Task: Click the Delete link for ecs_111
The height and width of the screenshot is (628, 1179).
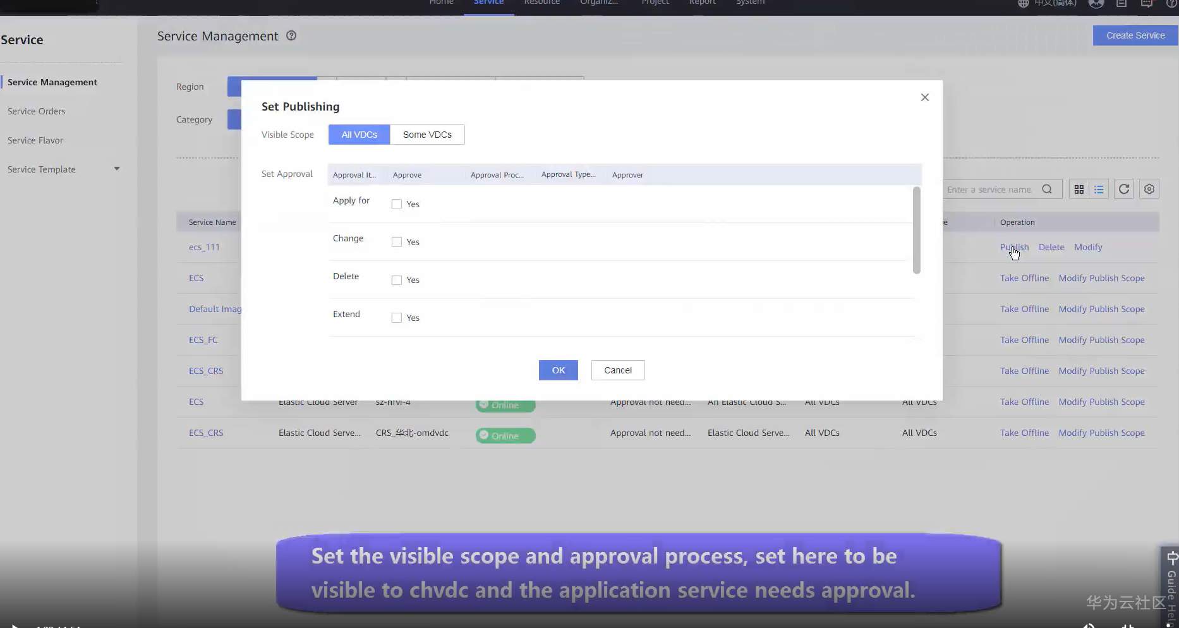Action: [x=1051, y=247]
